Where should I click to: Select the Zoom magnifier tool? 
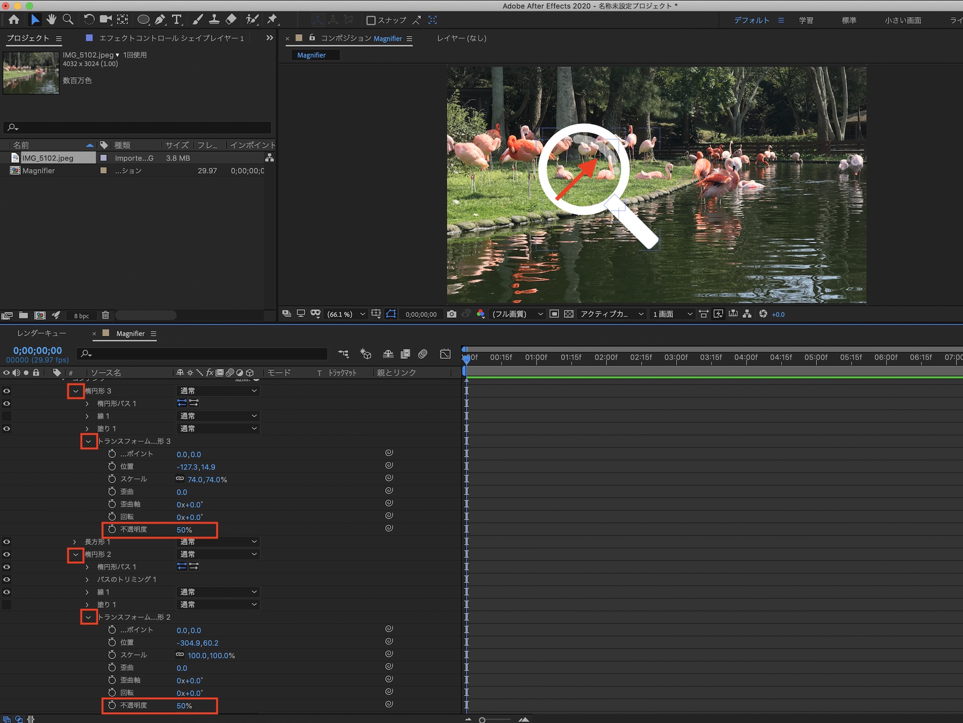click(68, 19)
